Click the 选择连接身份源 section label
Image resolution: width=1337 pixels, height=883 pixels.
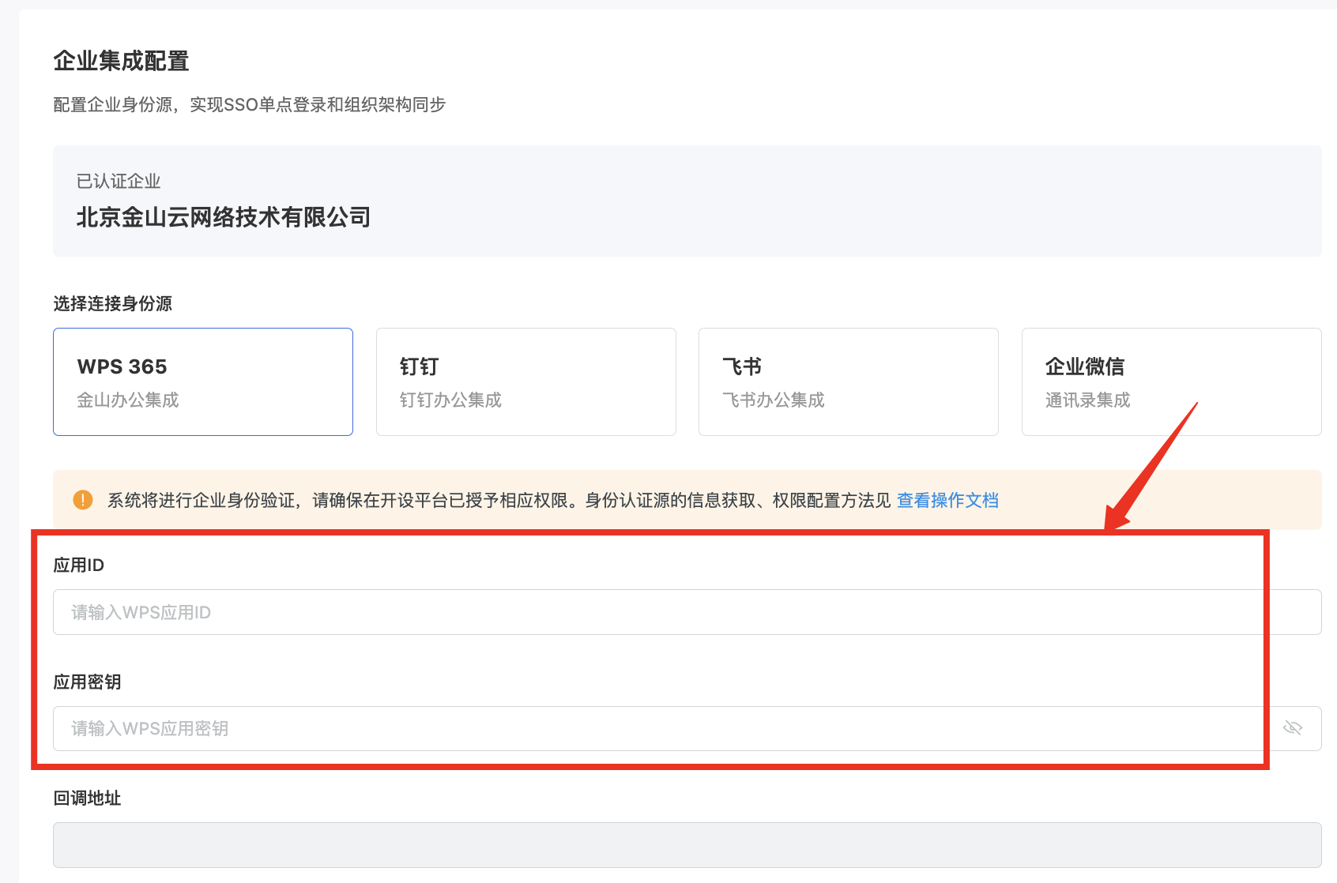pyautogui.click(x=112, y=304)
